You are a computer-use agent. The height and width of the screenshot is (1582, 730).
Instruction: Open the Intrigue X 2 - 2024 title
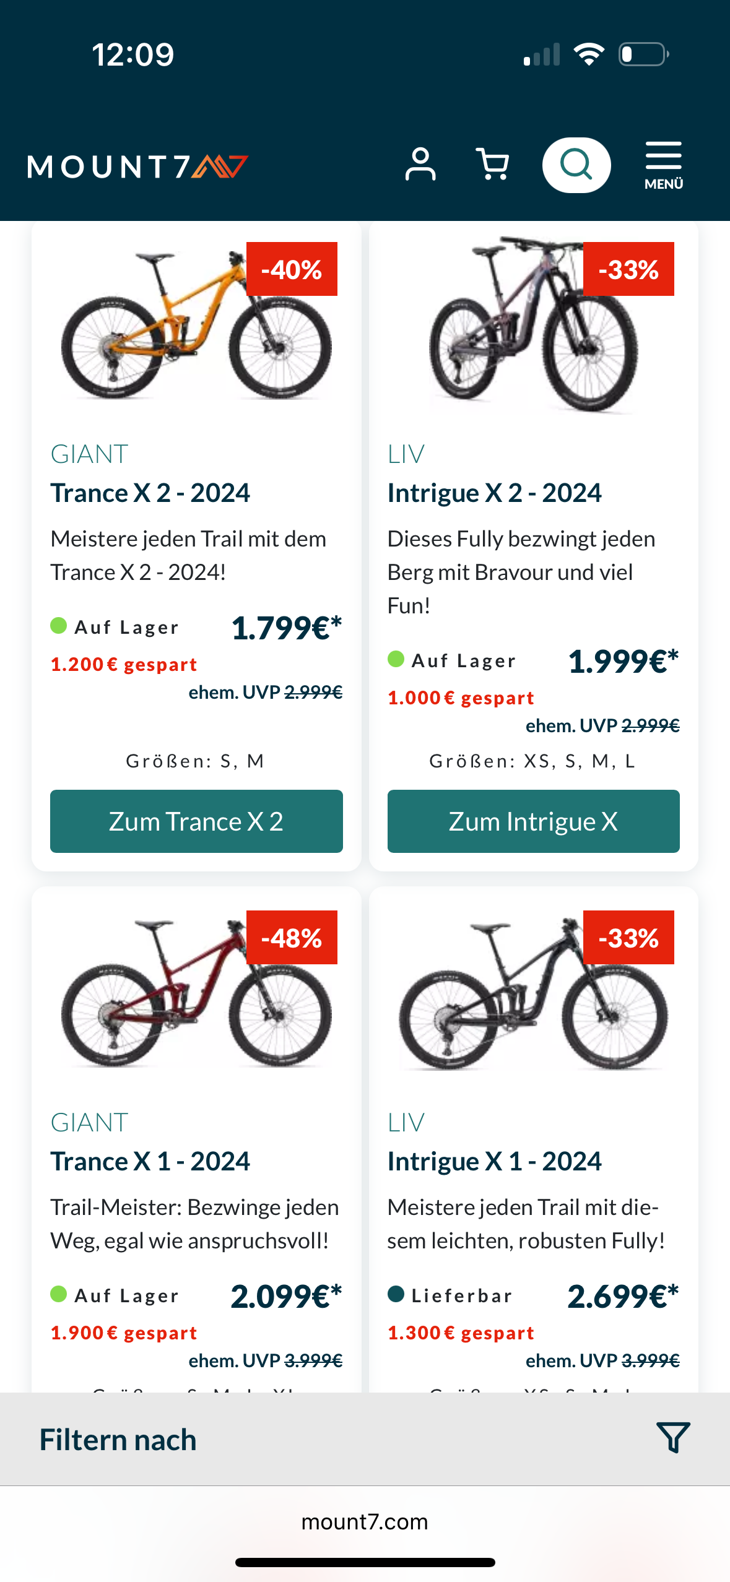point(494,493)
